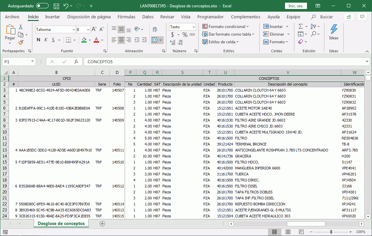Screen dimensions: 372x236
Task: Open the Datos ribbon tab
Action: (x=148, y=17)
